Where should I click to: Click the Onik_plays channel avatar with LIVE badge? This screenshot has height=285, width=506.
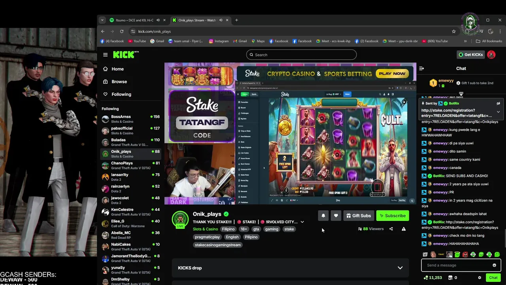(x=180, y=219)
